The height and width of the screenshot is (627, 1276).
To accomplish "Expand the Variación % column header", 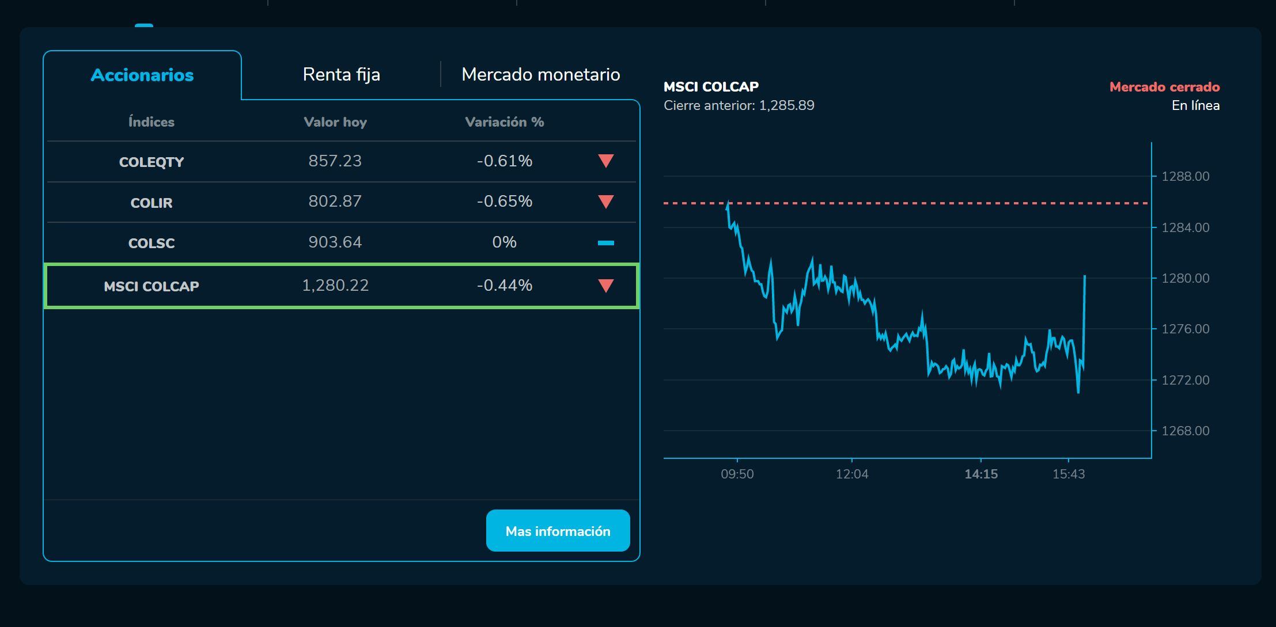I will [503, 121].
